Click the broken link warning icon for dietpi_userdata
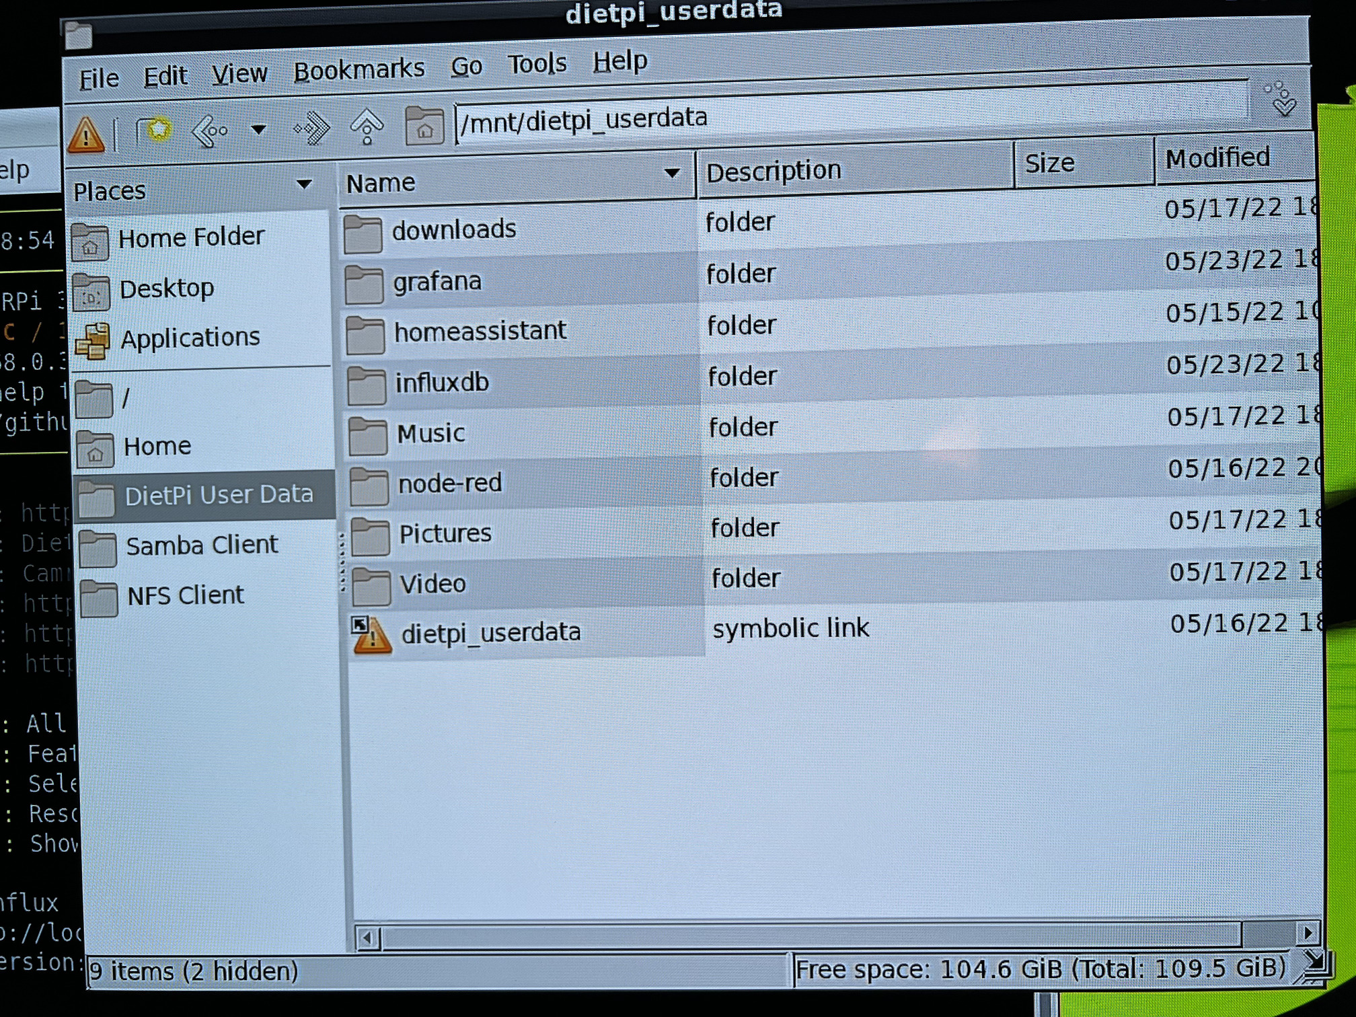Screen dimensions: 1356x1017 [372, 636]
